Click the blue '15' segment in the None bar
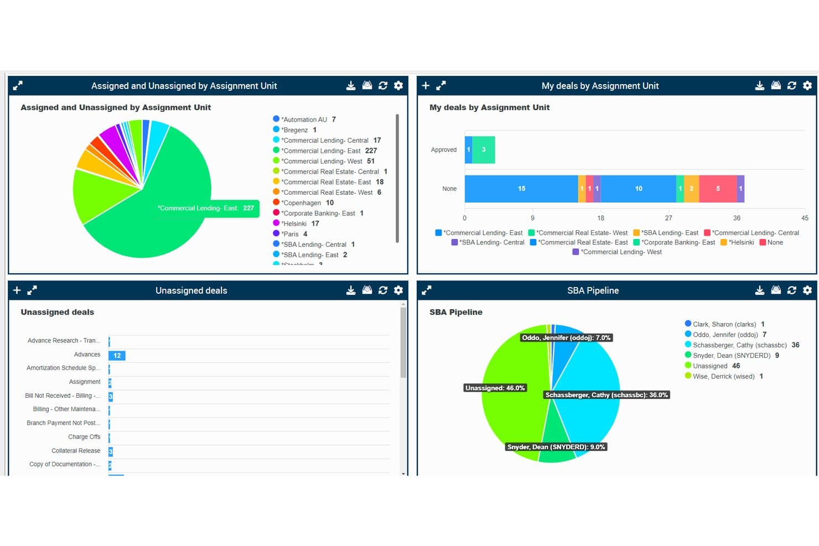The width and height of the screenshot is (819, 546). 521,189
